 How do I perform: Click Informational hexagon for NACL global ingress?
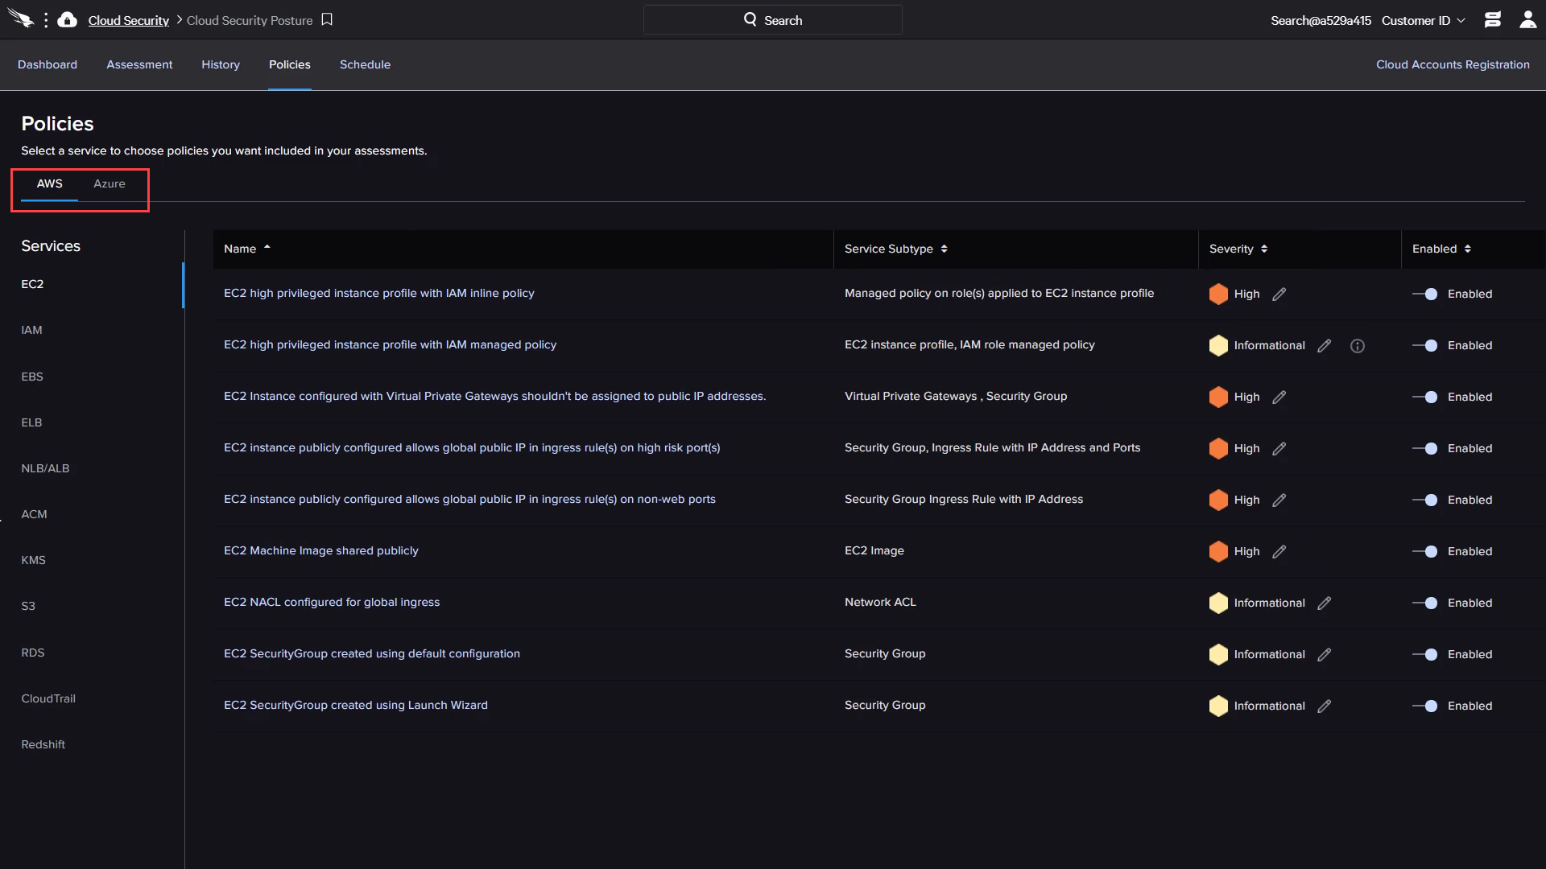[x=1218, y=603]
